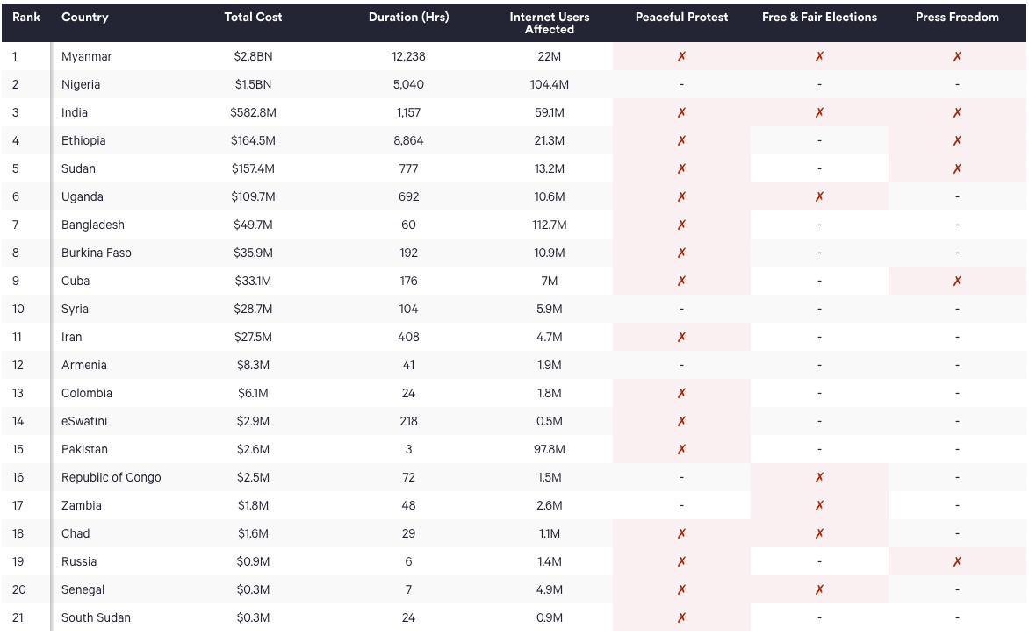Image resolution: width=1029 pixels, height=635 pixels.
Task: Click the Burkina Faso country cell
Action: coord(96,253)
